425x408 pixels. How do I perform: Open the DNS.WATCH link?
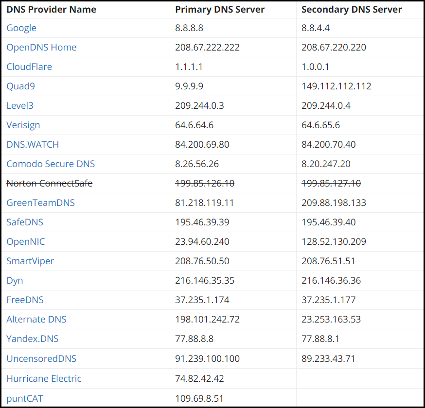coord(33,145)
